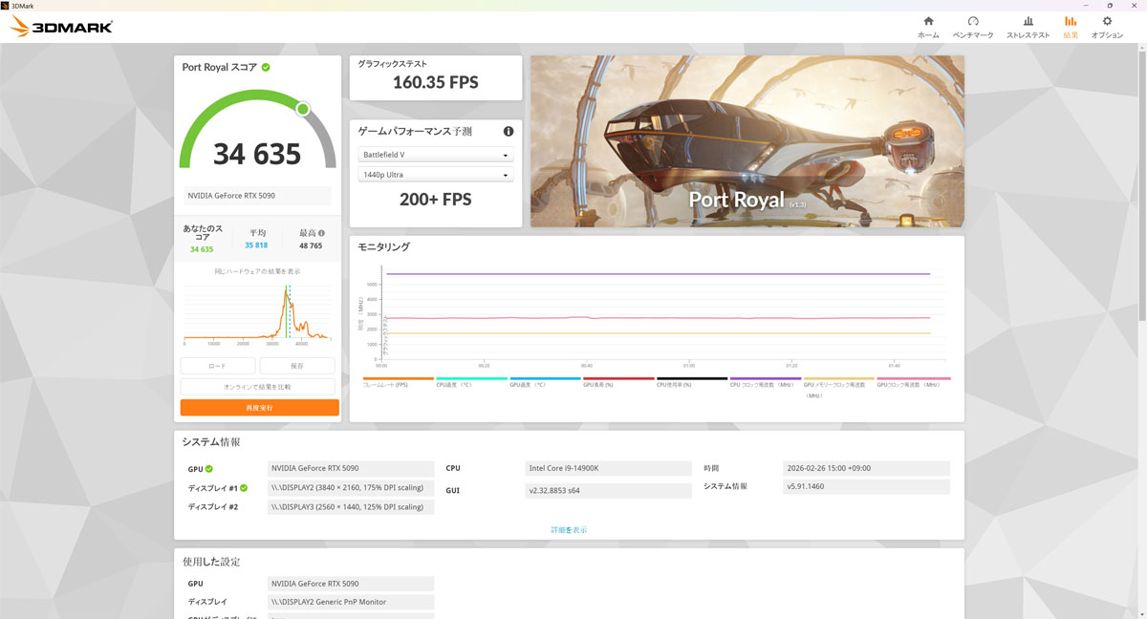This screenshot has width=1147, height=619.
Task: Toggle the フレームレート (FPS) legend series
Action: [398, 384]
